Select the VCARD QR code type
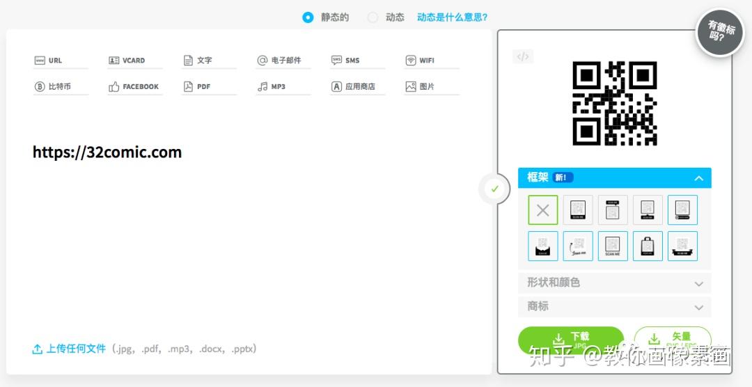The height and width of the screenshot is (387, 752). pos(135,61)
